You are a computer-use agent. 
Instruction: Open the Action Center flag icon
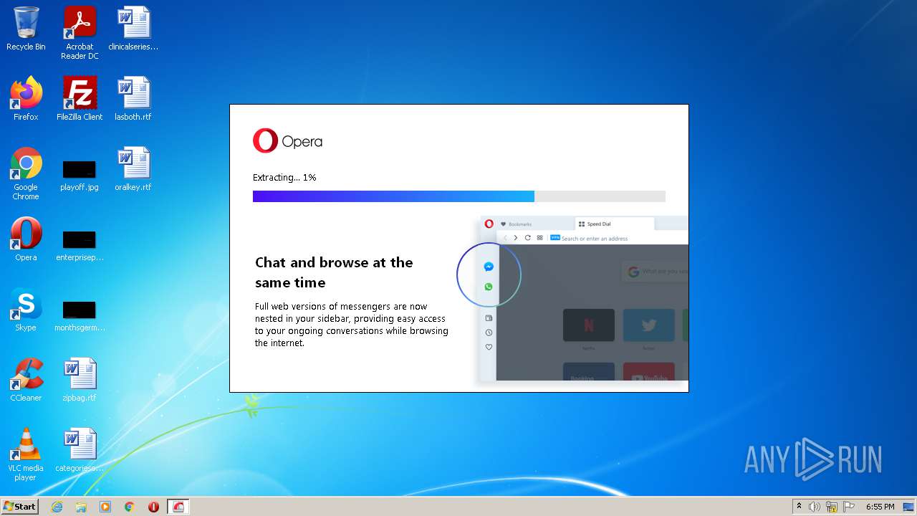coord(849,507)
